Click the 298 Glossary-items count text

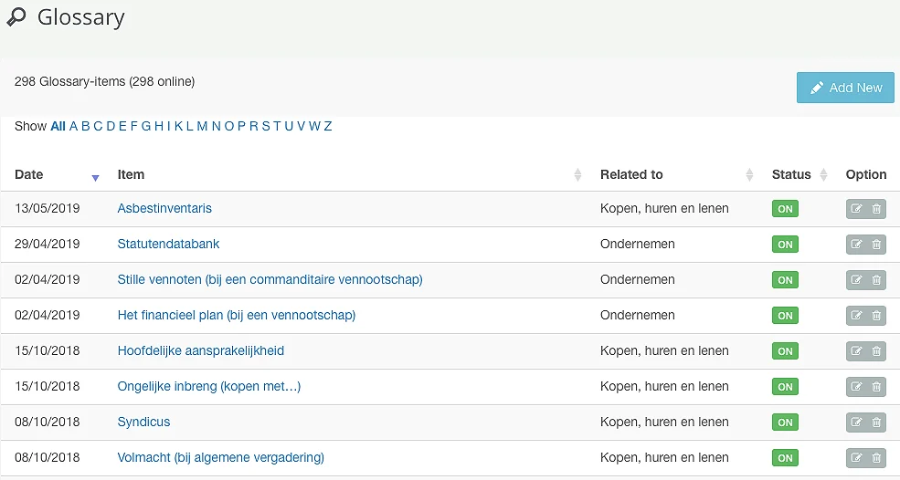104,81
